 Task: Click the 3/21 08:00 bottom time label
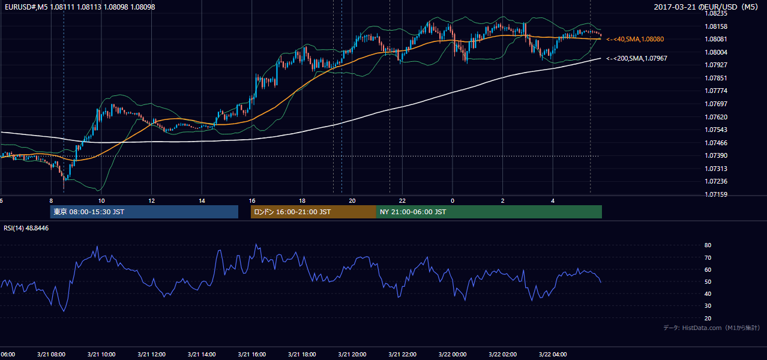[51, 354]
